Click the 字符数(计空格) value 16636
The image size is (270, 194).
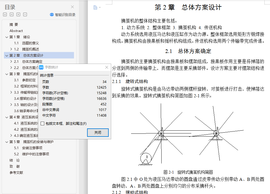pyautogui.click(x=102, y=99)
